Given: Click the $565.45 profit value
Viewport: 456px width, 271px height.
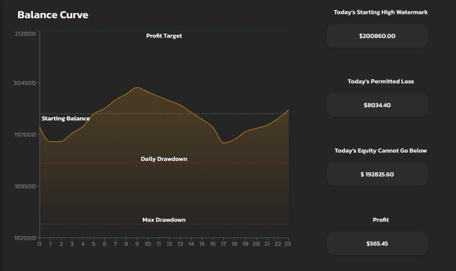Looking at the screenshot, I should (377, 243).
